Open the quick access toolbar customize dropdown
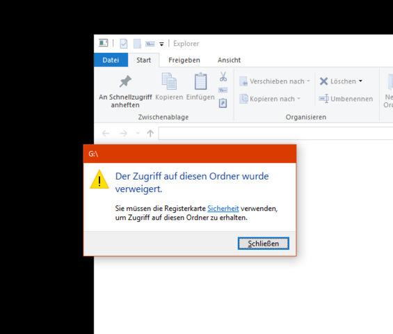The height and width of the screenshot is (334, 393). 161,45
